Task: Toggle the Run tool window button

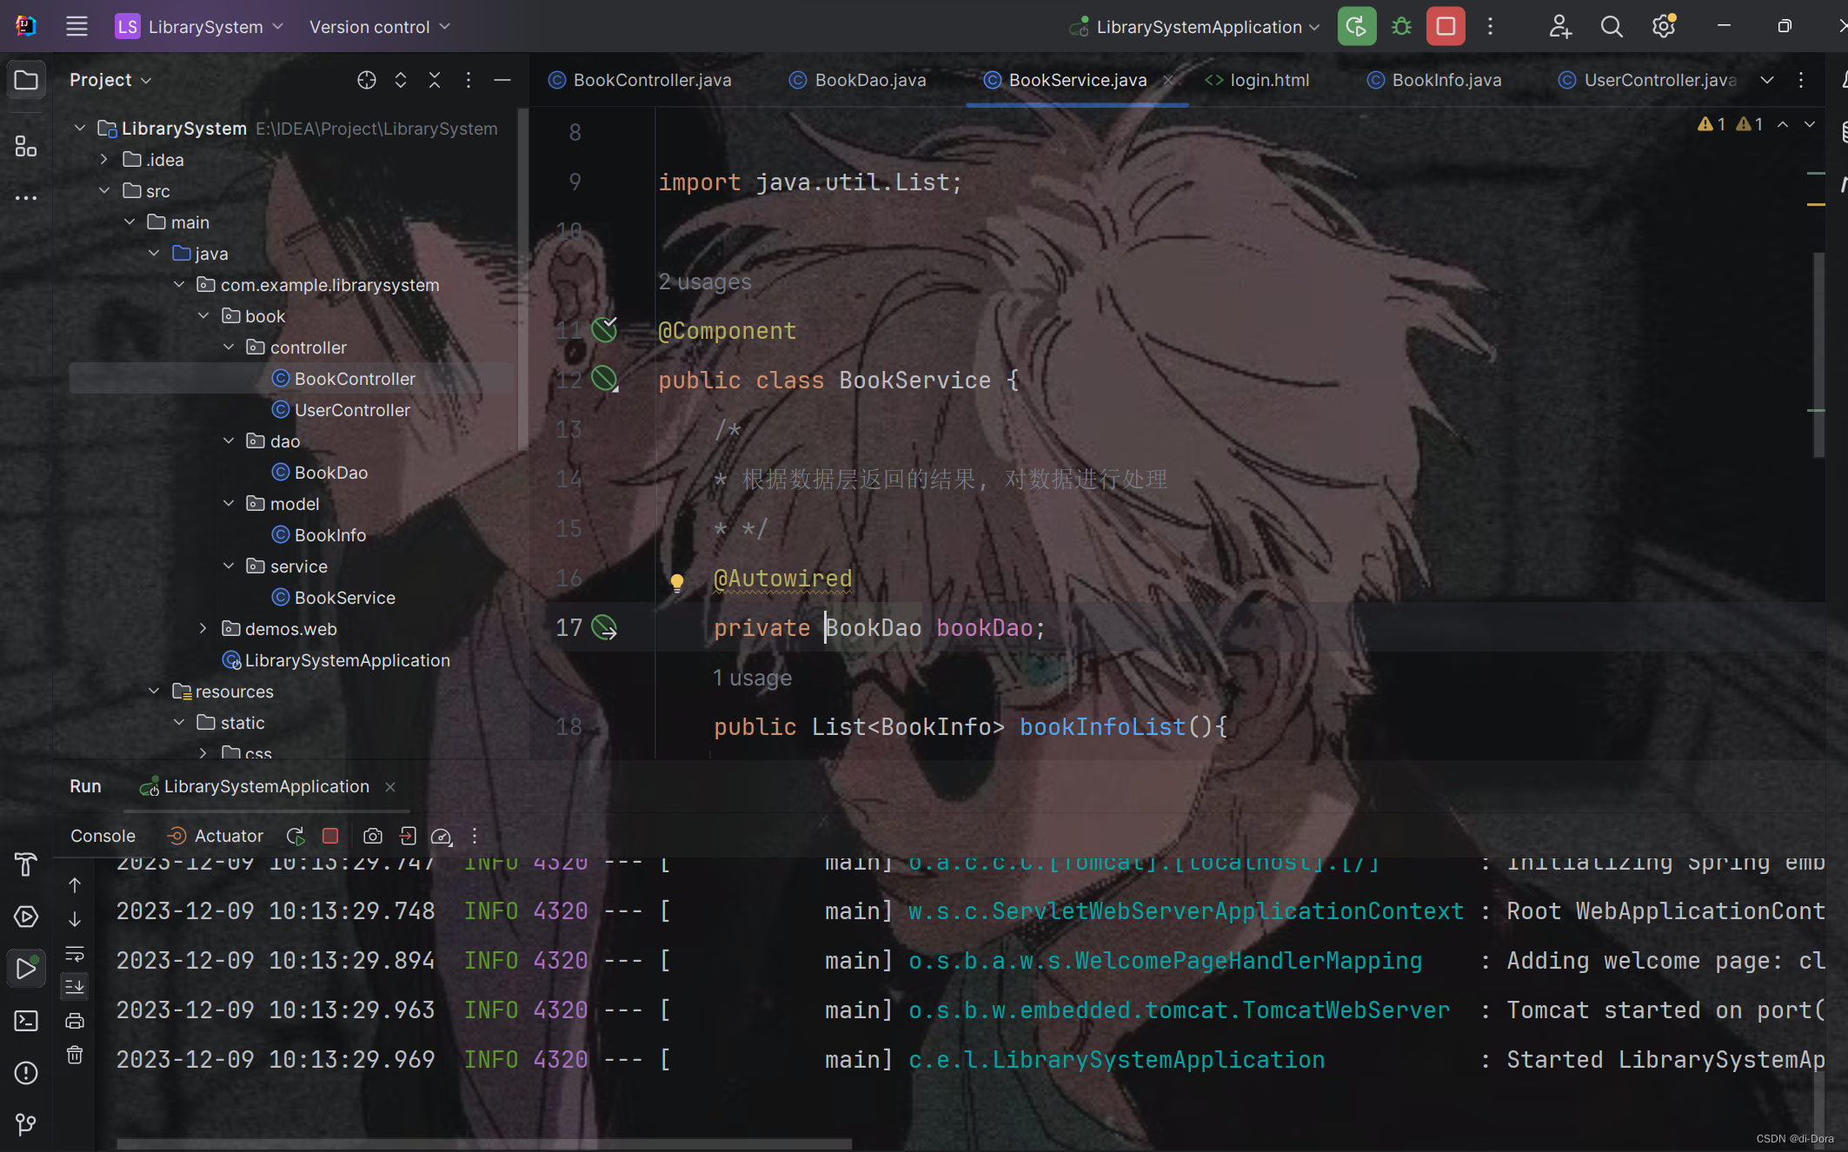Action: point(26,969)
